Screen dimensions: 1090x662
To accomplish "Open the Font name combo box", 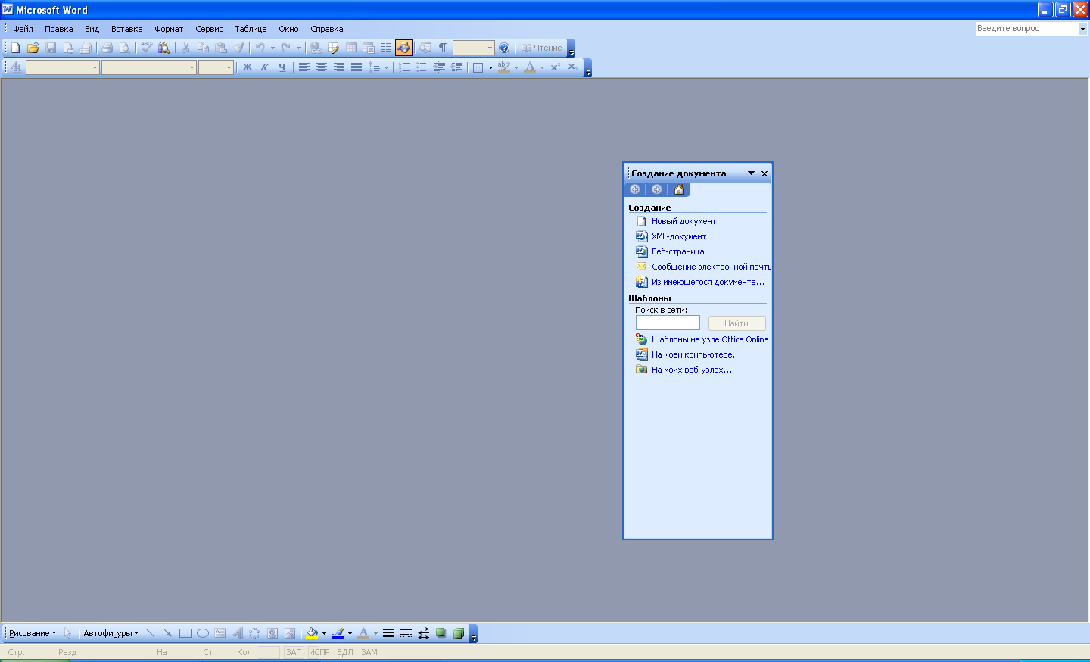I will pyautogui.click(x=148, y=67).
